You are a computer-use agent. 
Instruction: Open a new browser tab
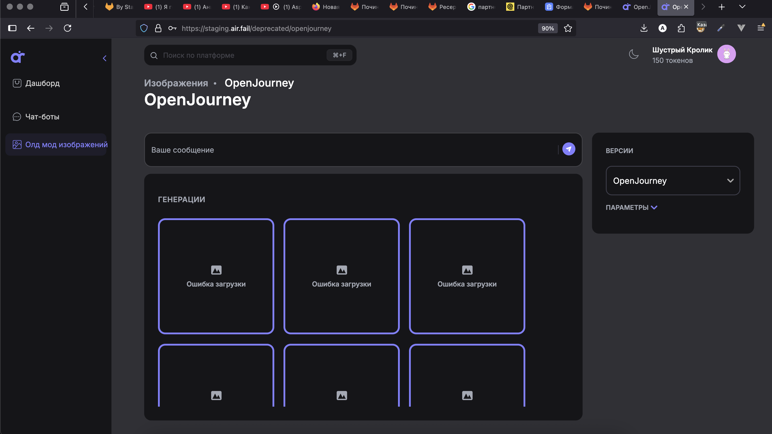pos(722,7)
